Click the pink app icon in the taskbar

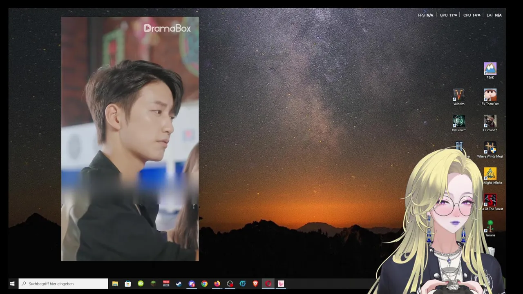coord(281,283)
